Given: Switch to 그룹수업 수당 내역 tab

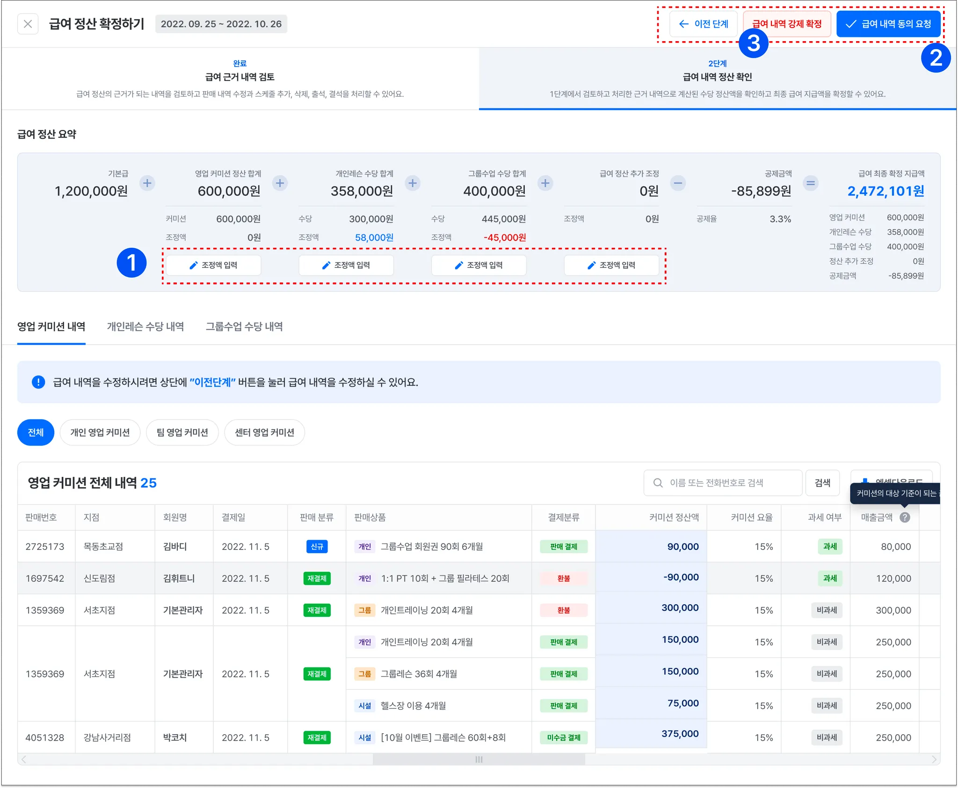Looking at the screenshot, I should 244,326.
